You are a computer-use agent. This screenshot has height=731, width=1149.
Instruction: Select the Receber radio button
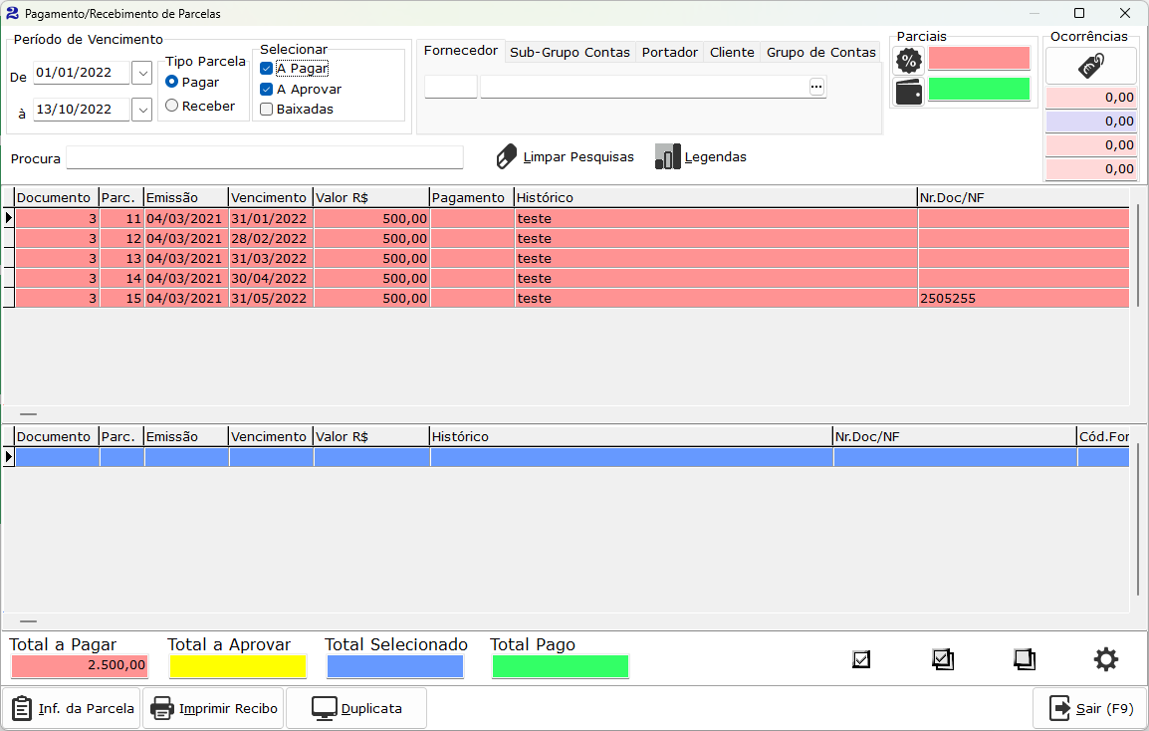[x=172, y=106]
